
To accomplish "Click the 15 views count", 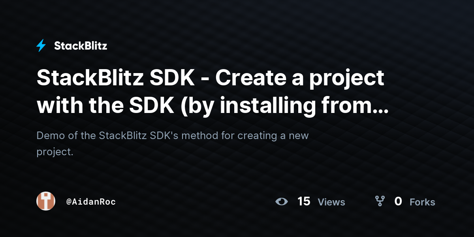I will 304,201.
